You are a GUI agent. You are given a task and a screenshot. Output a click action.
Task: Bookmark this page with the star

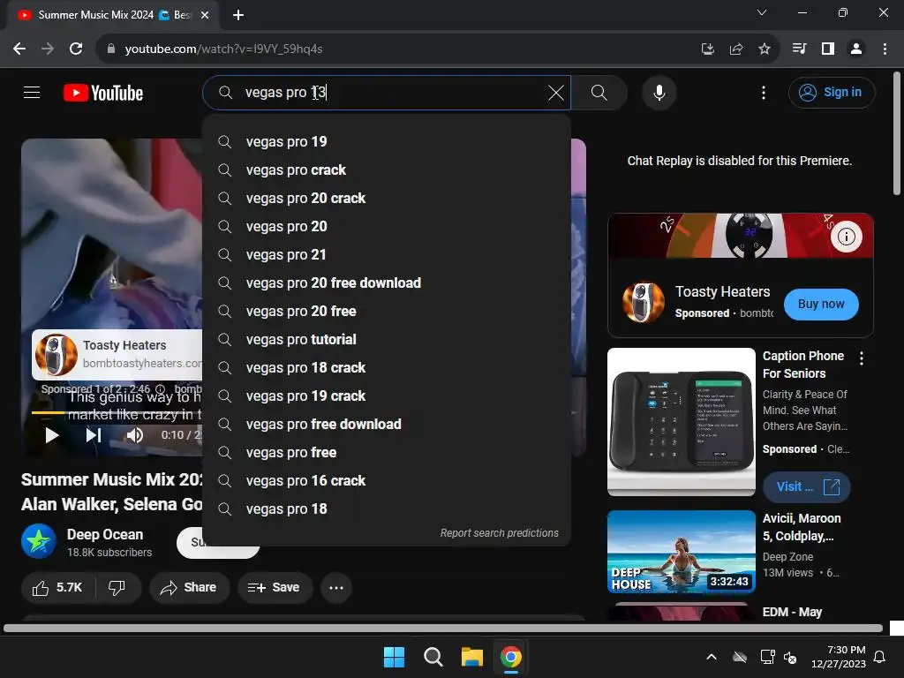tap(765, 49)
